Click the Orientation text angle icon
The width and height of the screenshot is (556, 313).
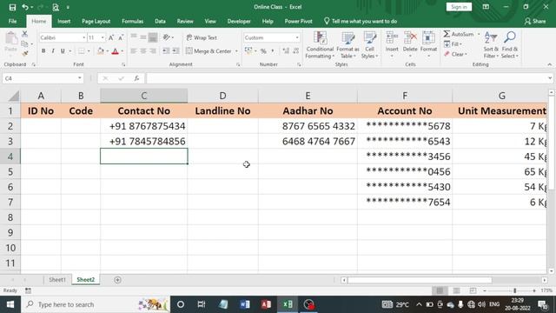click(166, 37)
